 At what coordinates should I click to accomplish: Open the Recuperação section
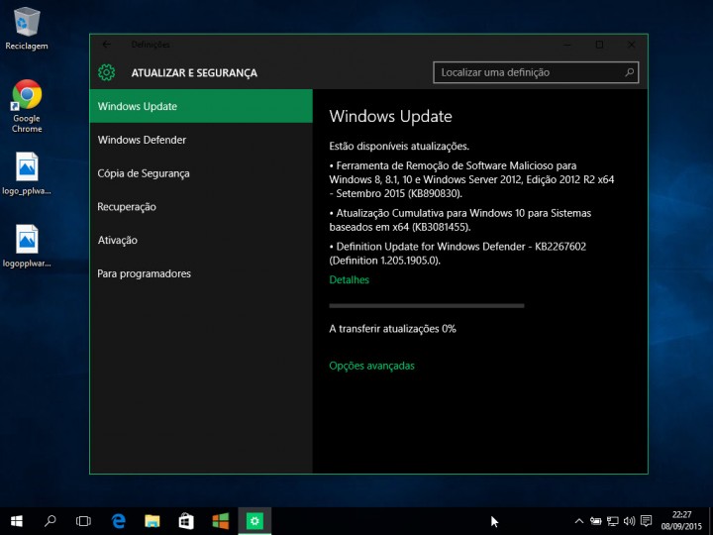coord(201,206)
